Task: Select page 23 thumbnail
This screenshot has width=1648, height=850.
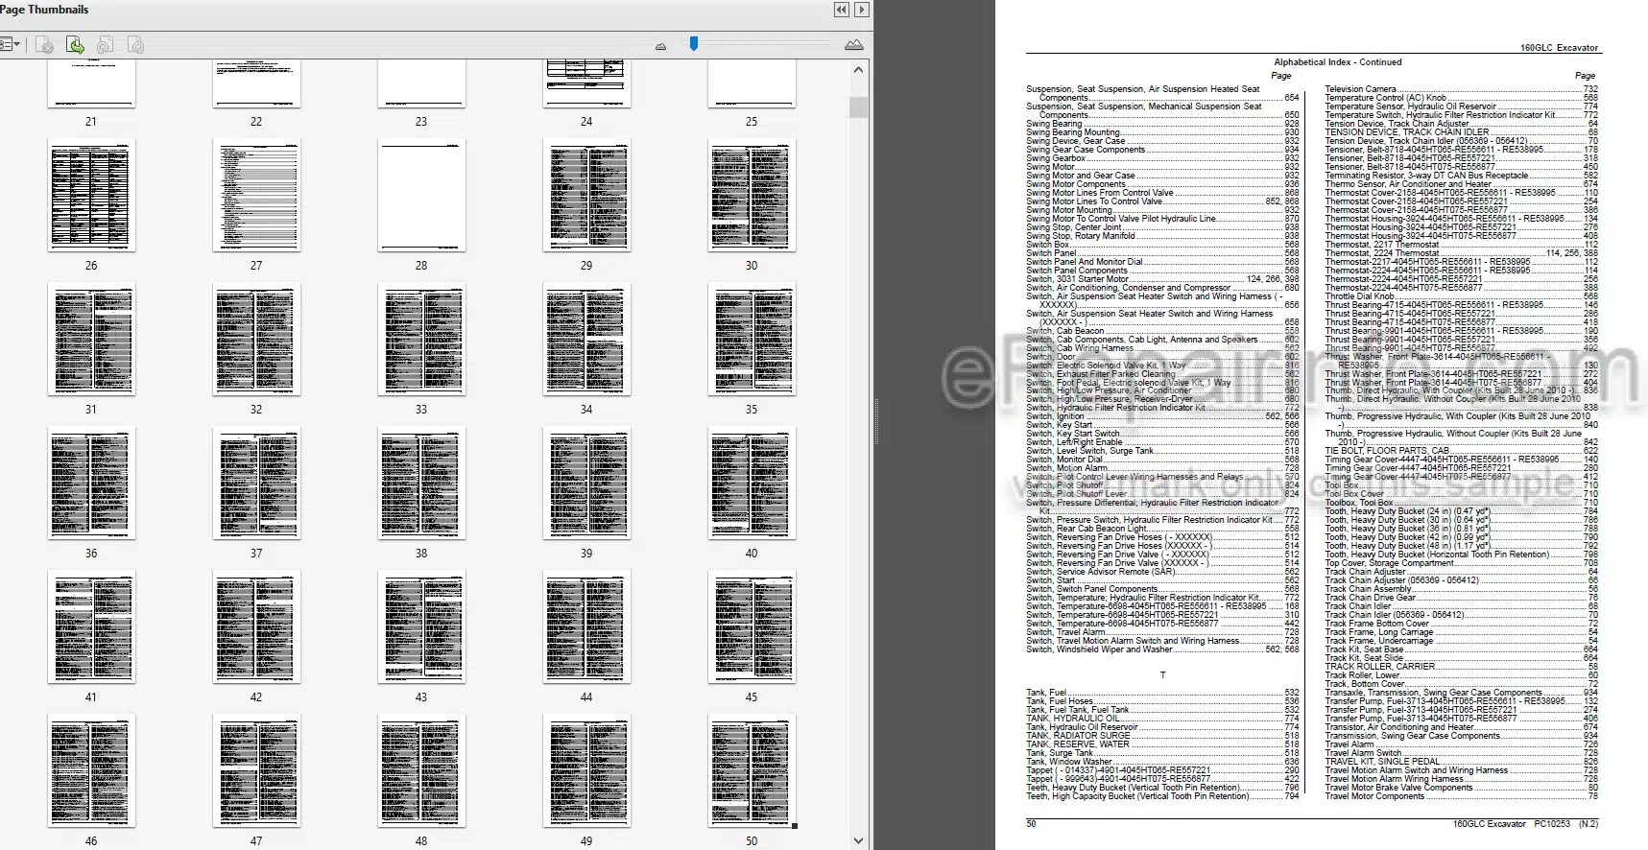Action: point(421,84)
